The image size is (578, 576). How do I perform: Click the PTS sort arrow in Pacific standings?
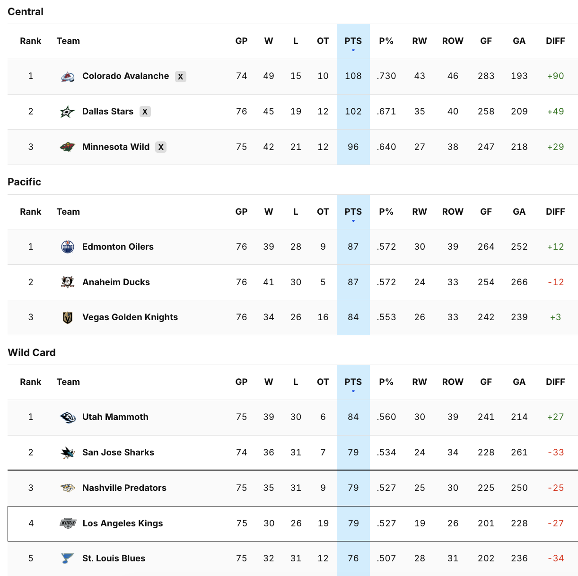click(x=353, y=219)
